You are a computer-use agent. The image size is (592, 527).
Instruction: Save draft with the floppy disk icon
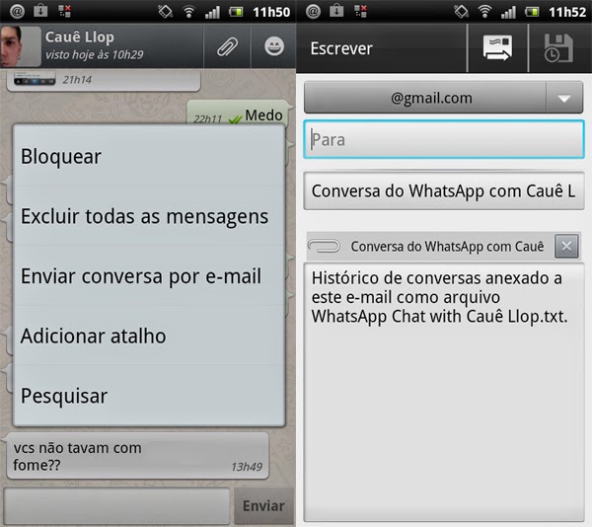click(558, 48)
